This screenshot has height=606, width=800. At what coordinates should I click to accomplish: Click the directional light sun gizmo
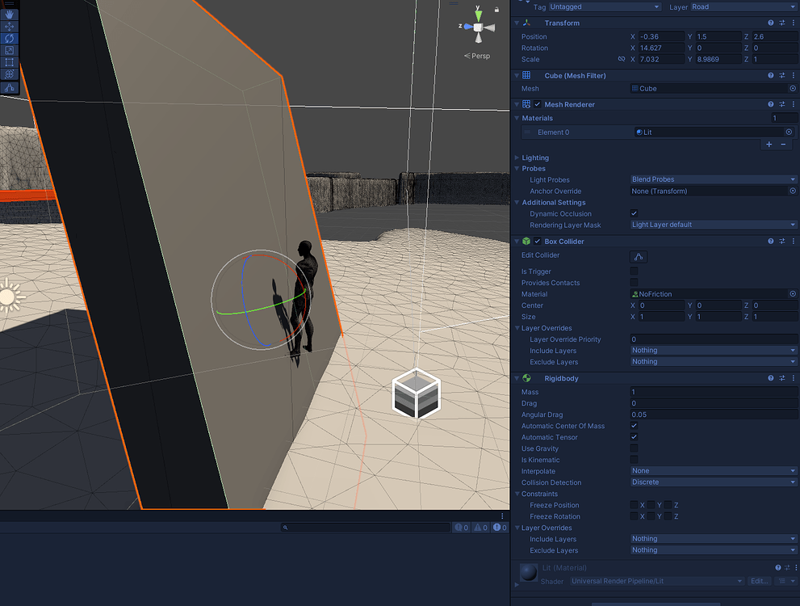tap(9, 296)
